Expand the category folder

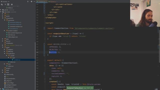point(4,49)
